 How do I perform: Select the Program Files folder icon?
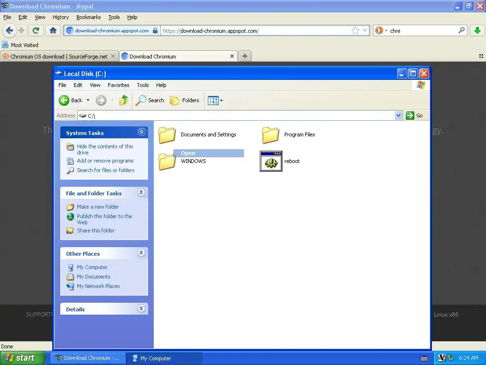(x=270, y=135)
